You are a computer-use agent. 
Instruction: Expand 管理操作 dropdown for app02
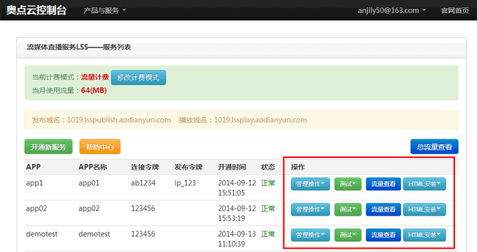pyautogui.click(x=310, y=209)
